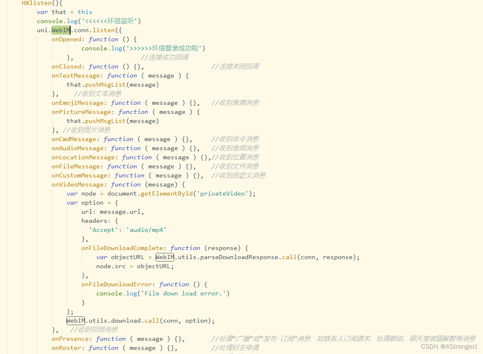Screen dimensions: 483x354
Task: Click the 'audio/mp4' string value
Action: [x=146, y=230]
